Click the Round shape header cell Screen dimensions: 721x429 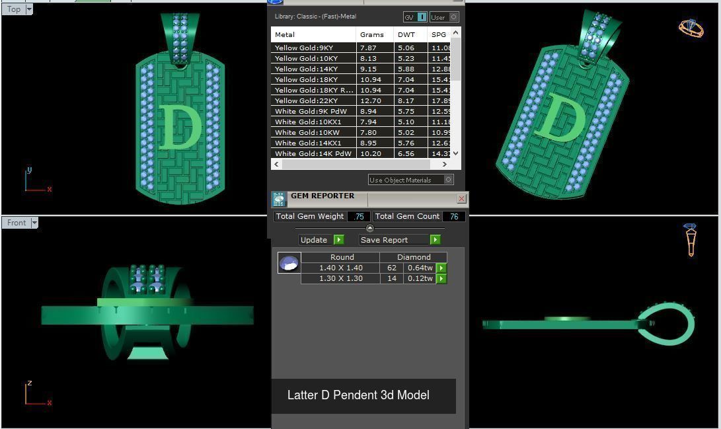(341, 257)
